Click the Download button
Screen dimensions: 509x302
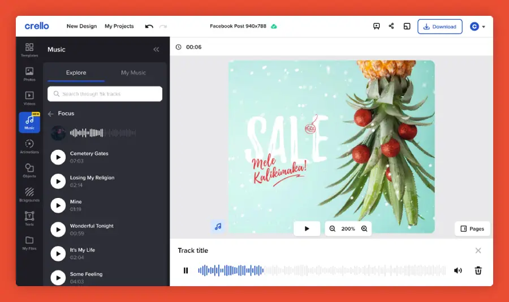440,27
